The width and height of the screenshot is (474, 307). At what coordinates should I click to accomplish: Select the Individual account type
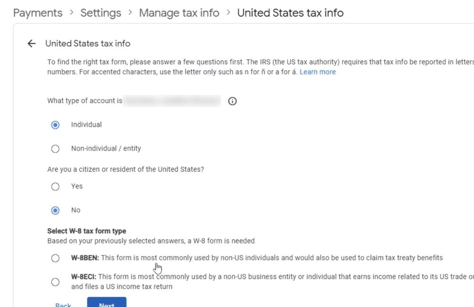coord(55,125)
